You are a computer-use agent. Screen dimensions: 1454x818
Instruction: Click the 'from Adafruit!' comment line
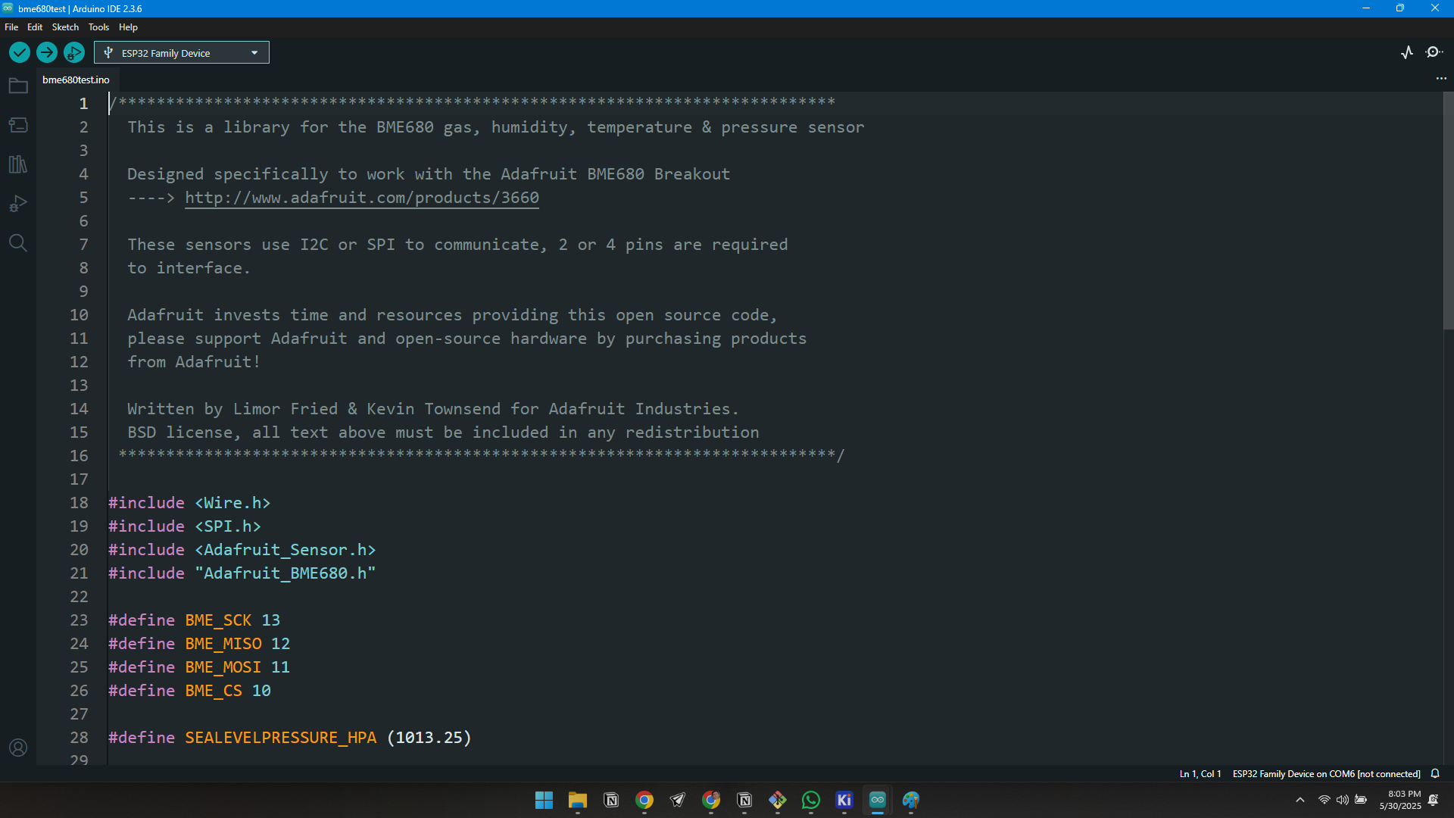[194, 362]
